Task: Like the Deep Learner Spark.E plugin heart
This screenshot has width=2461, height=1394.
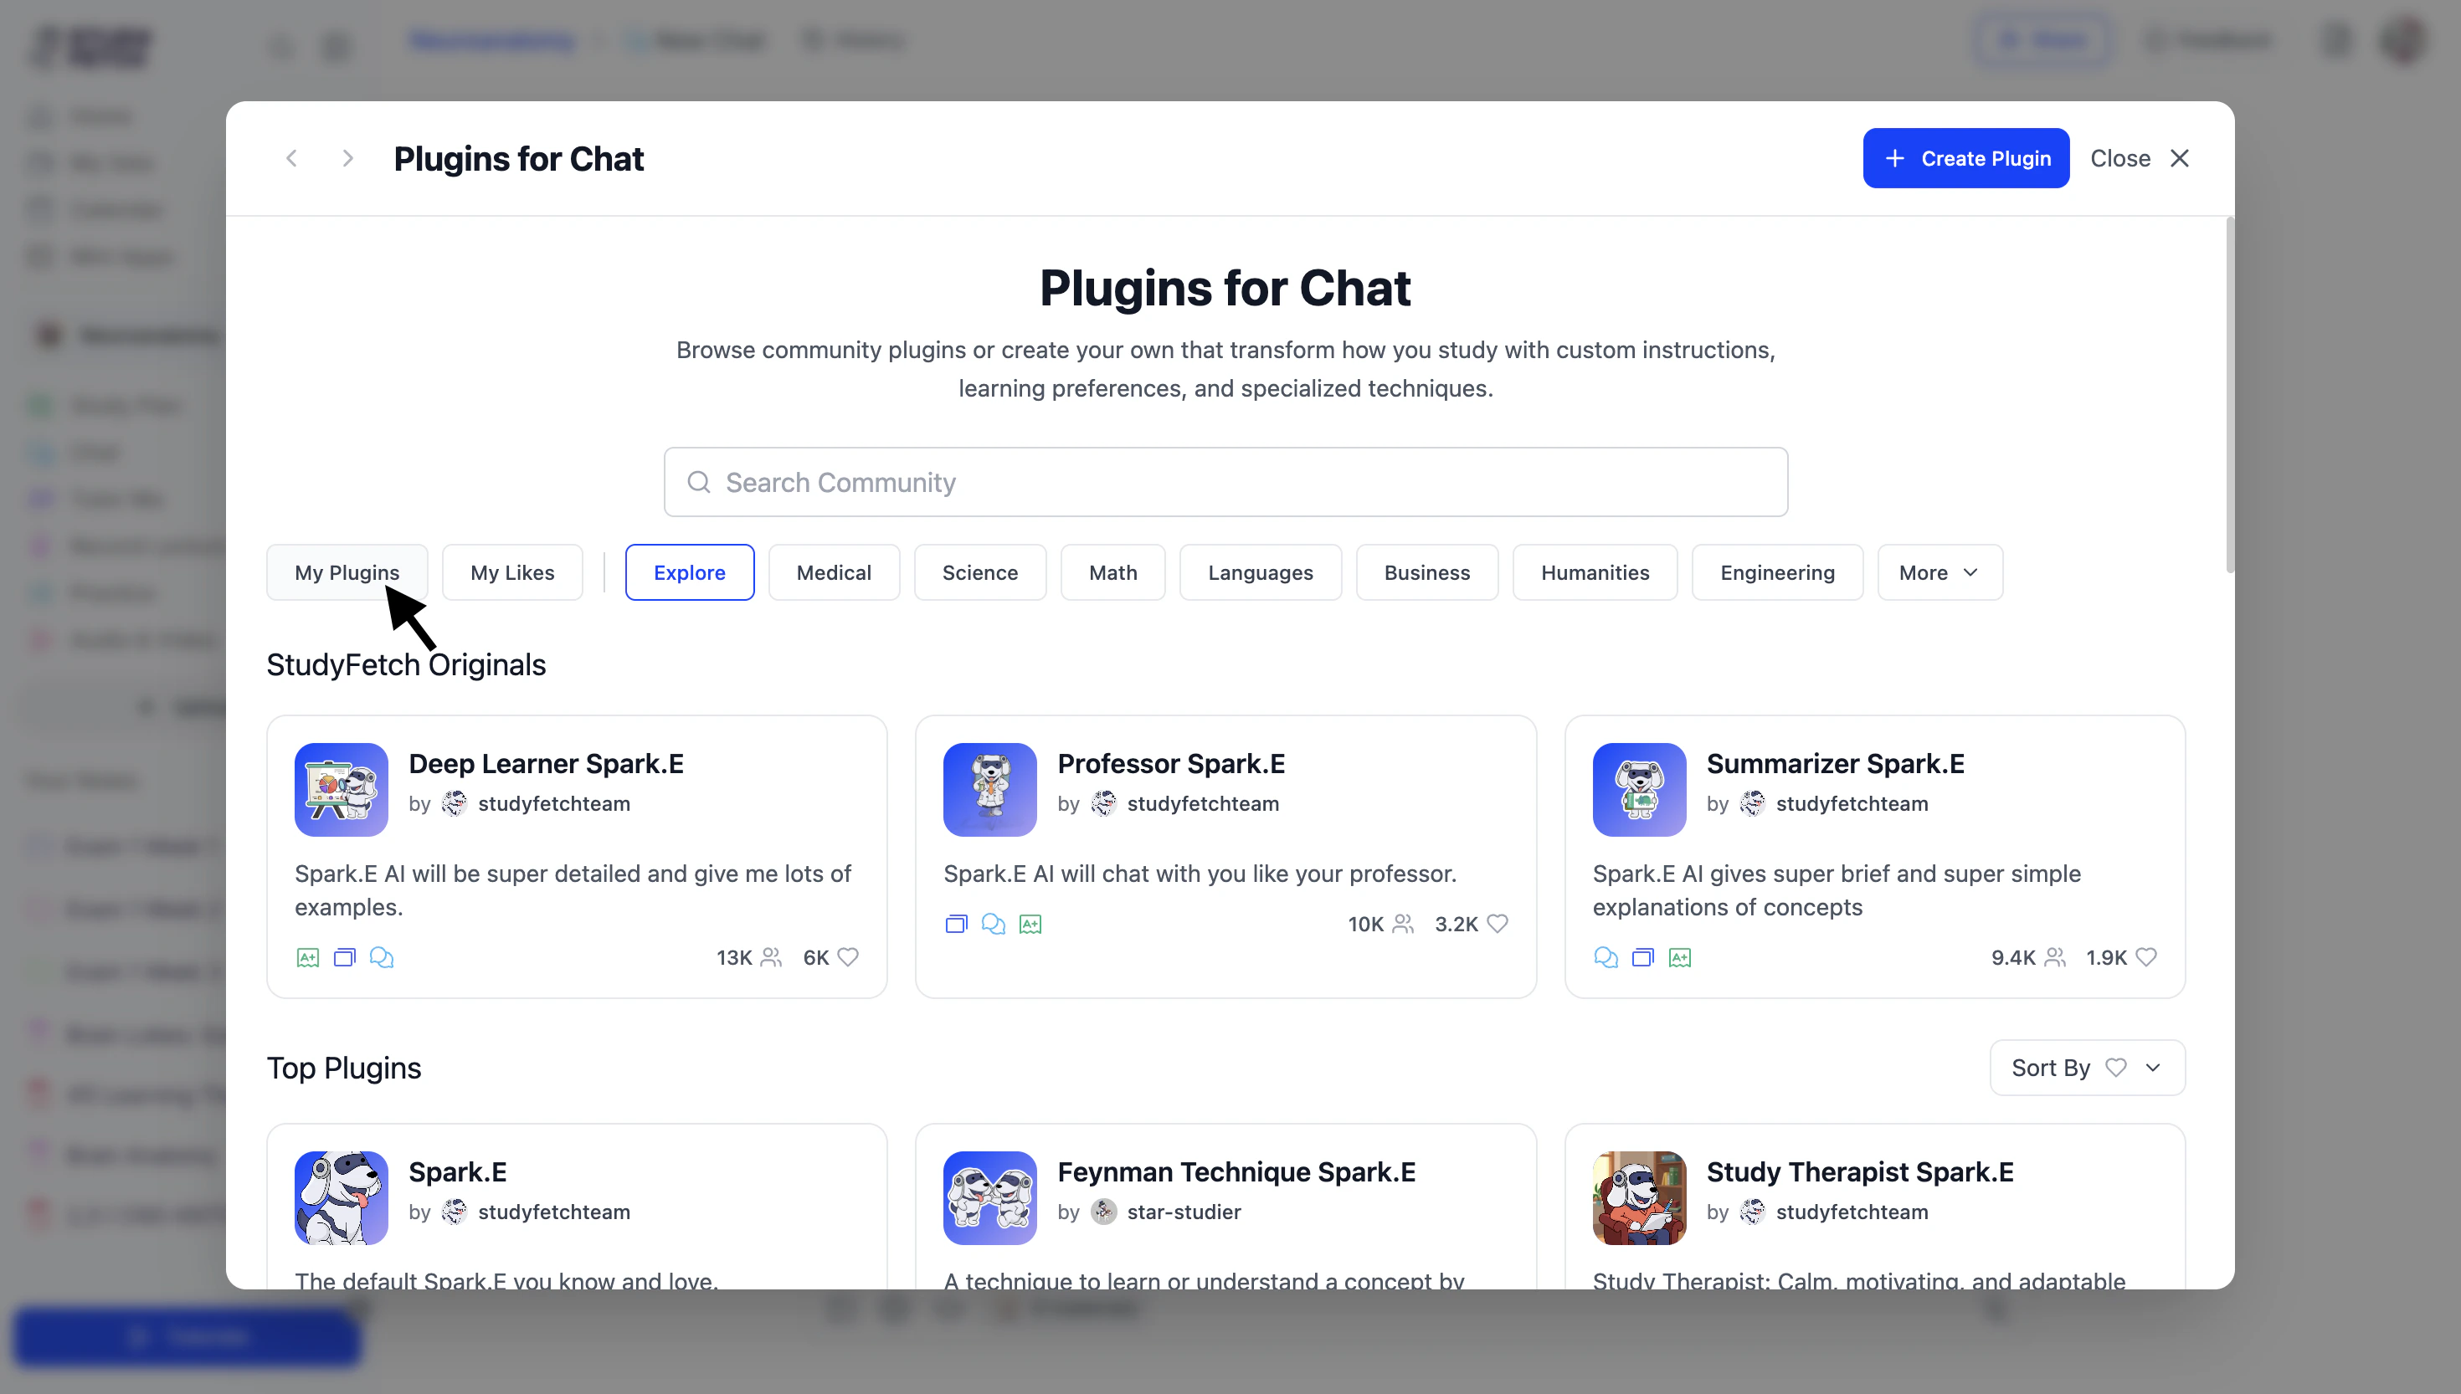Action: (x=847, y=956)
